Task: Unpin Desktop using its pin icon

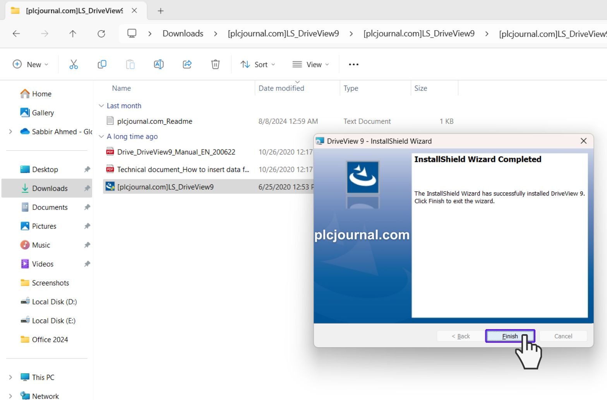Action: (87, 169)
